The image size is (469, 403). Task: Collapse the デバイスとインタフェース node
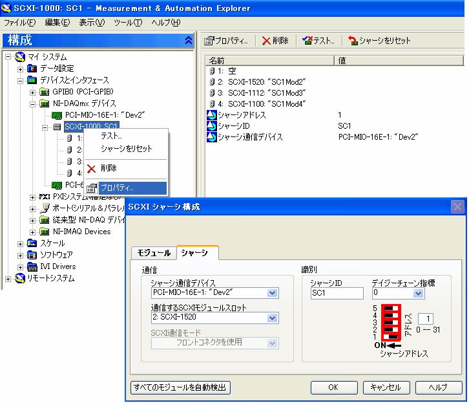tap(20, 81)
